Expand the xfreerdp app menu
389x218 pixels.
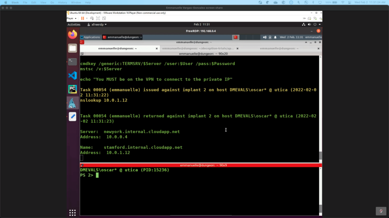(x=97, y=25)
